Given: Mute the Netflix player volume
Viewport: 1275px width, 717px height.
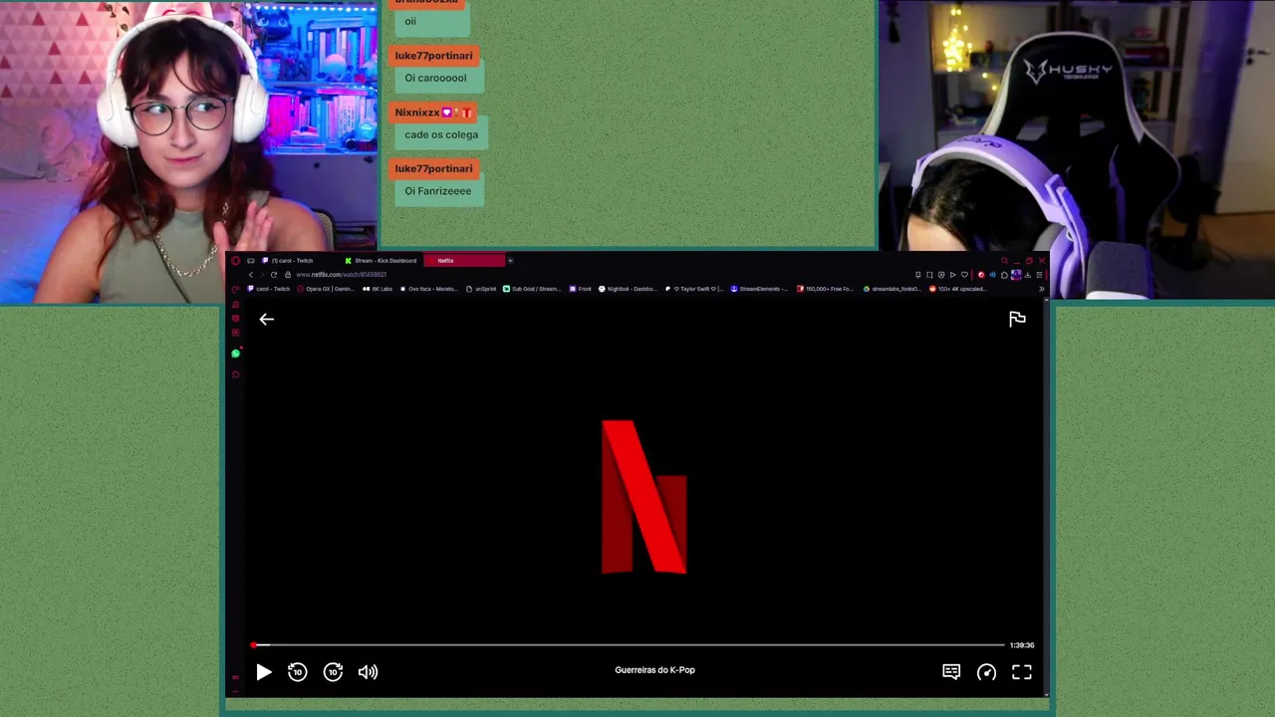Looking at the screenshot, I should (368, 672).
